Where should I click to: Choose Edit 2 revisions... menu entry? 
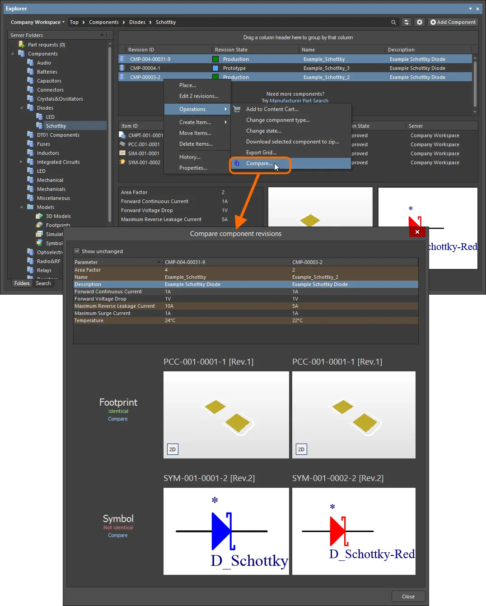point(197,96)
